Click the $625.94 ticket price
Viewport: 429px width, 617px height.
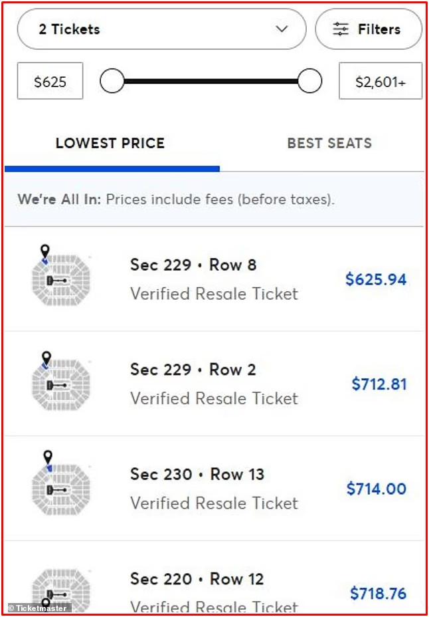pyautogui.click(x=376, y=279)
